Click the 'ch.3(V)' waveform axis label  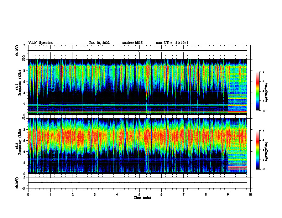[x=17, y=183]
